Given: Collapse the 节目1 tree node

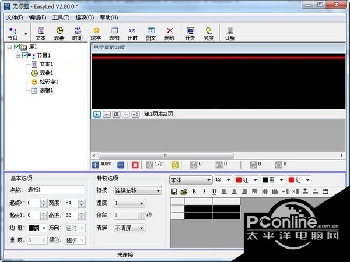Looking at the screenshot, I should (x=17, y=55).
